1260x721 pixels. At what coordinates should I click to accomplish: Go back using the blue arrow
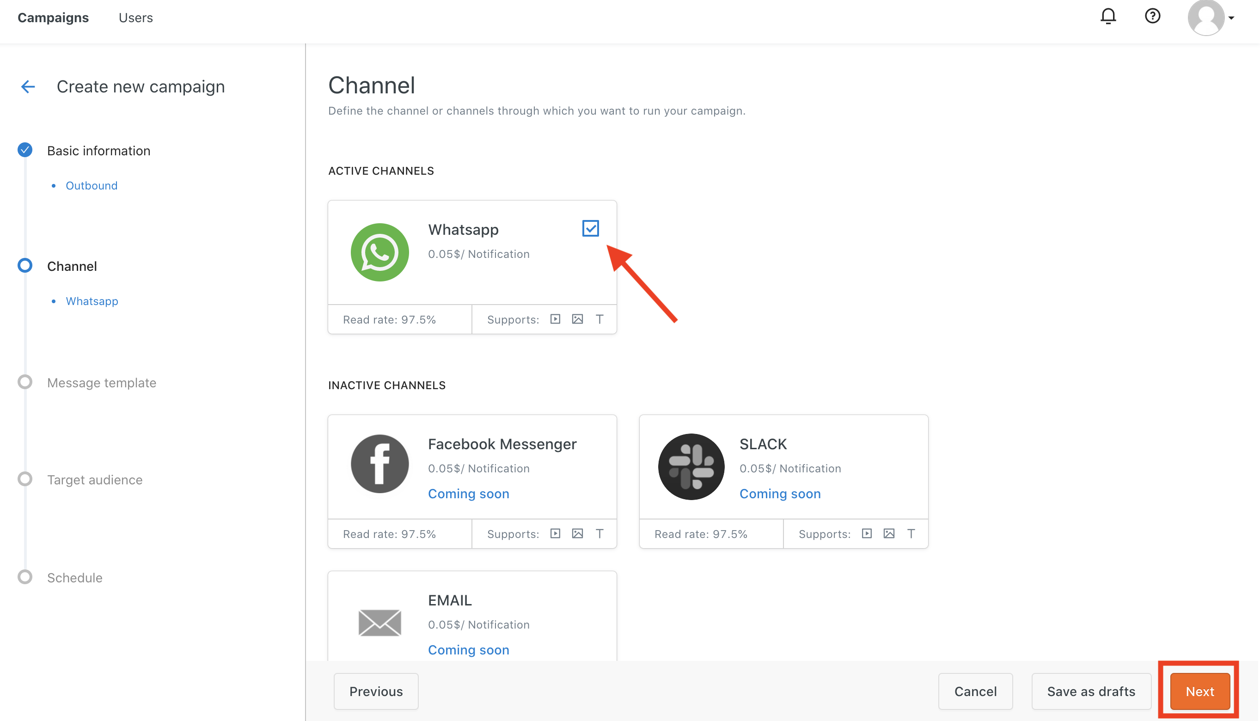[x=28, y=87]
